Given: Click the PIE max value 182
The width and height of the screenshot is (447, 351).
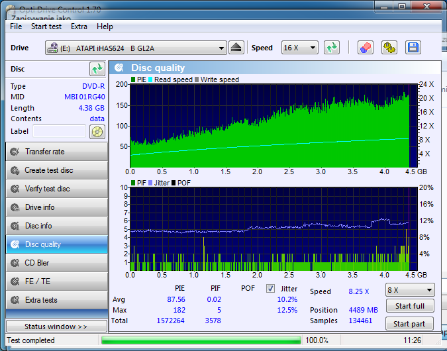Looking at the screenshot, I should [x=179, y=310].
